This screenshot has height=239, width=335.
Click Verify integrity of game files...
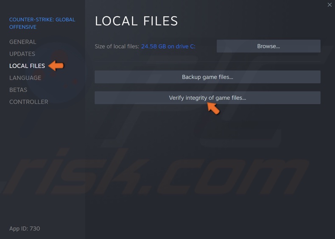207,98
